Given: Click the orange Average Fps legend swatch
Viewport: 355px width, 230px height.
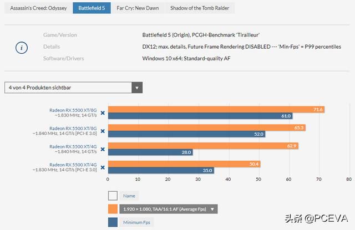Looking at the screenshot, I should pyautogui.click(x=113, y=209).
